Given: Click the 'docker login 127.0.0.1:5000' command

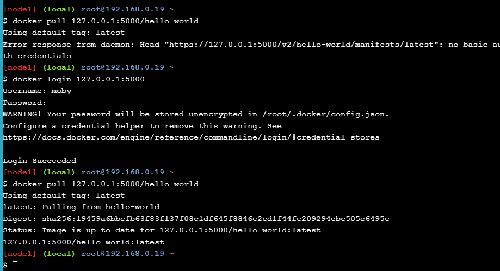Looking at the screenshot, I should tap(78, 79).
